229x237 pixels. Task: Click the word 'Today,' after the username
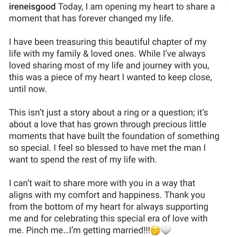[70, 7]
